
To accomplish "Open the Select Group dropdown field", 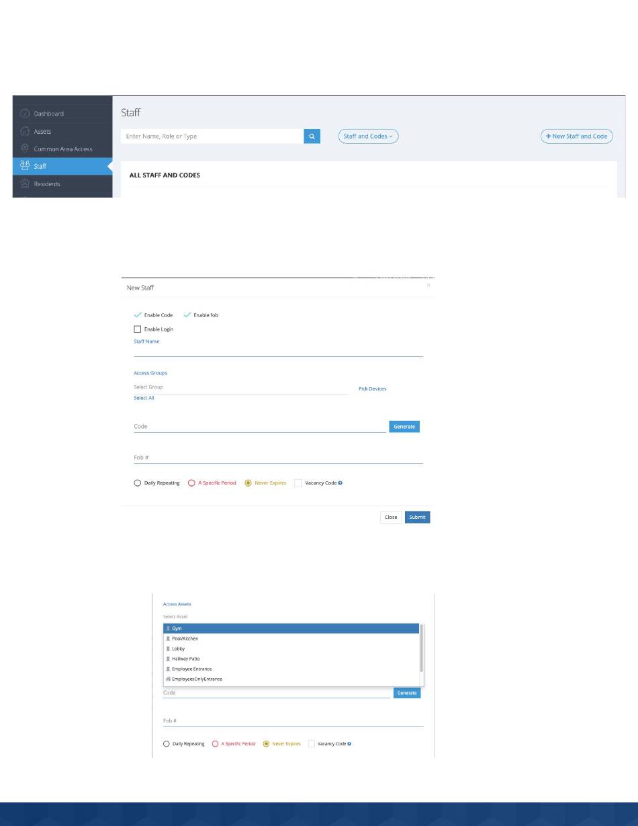I will coord(241,387).
